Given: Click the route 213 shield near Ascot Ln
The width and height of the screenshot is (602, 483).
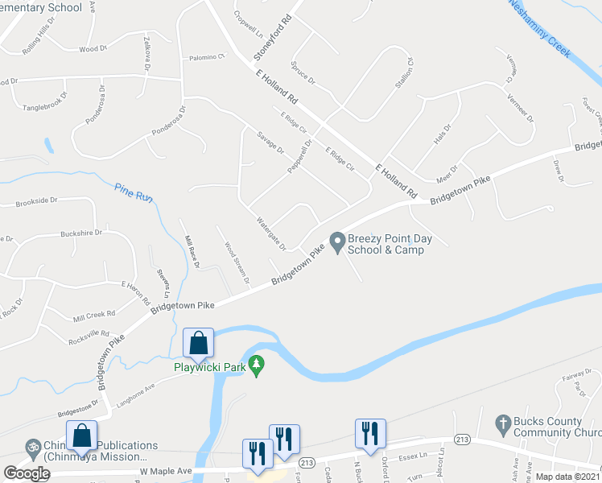Looking at the screenshot, I should tap(462, 439).
